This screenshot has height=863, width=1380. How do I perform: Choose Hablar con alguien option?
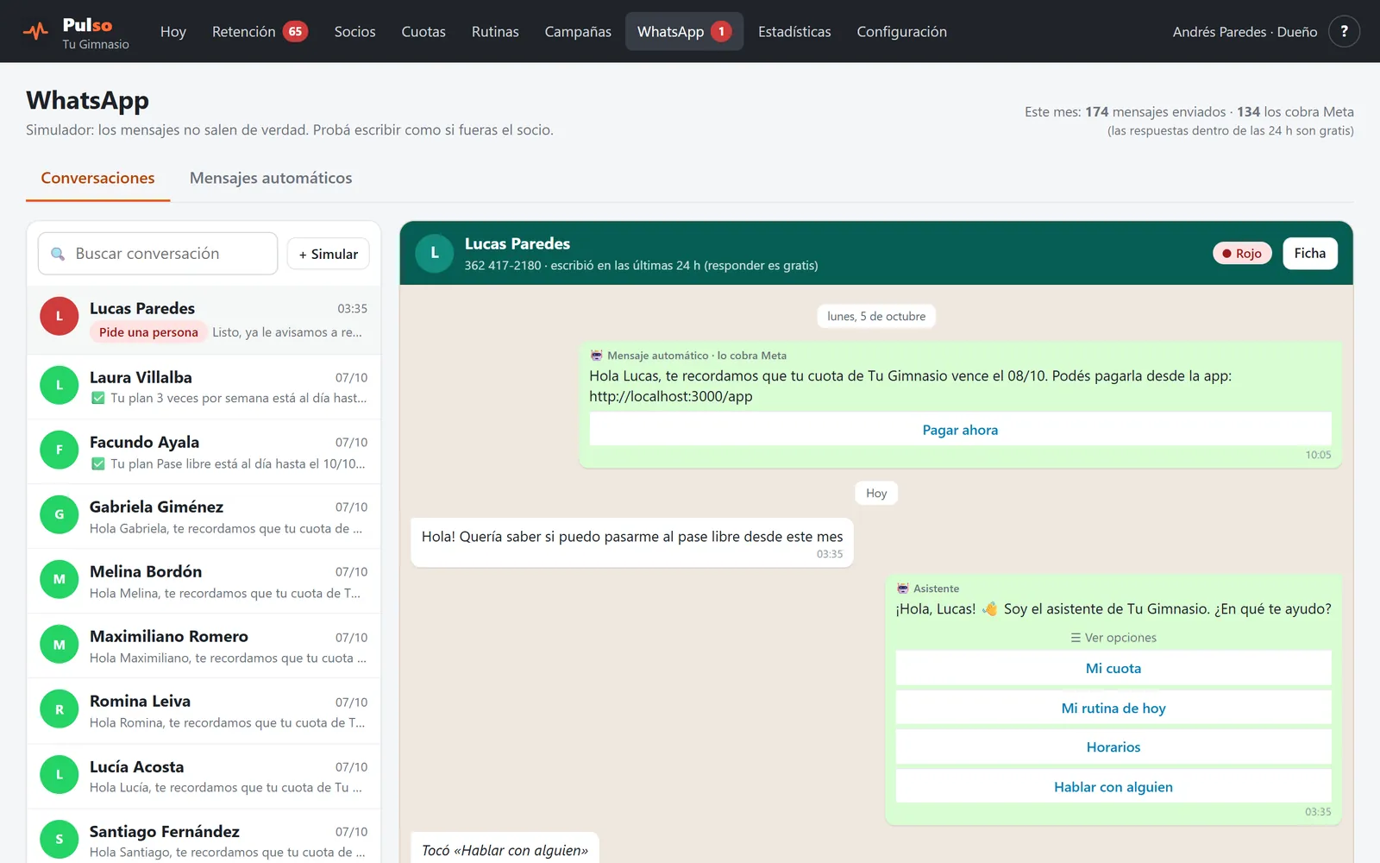[1113, 787]
